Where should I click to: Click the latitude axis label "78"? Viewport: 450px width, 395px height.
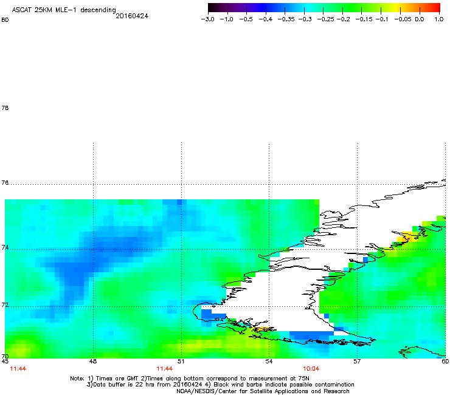click(x=5, y=108)
